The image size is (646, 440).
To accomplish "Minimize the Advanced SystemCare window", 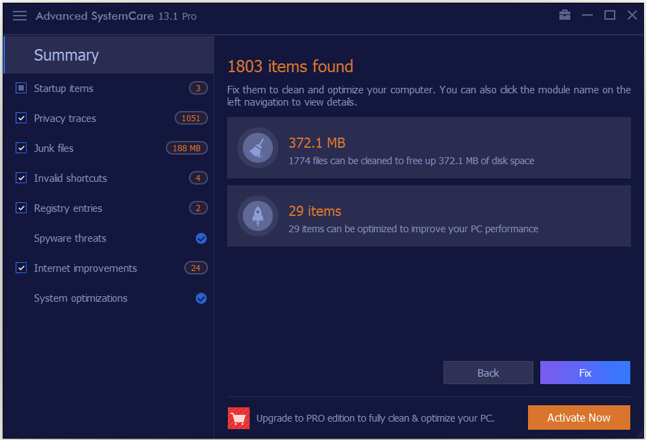I will (x=587, y=15).
